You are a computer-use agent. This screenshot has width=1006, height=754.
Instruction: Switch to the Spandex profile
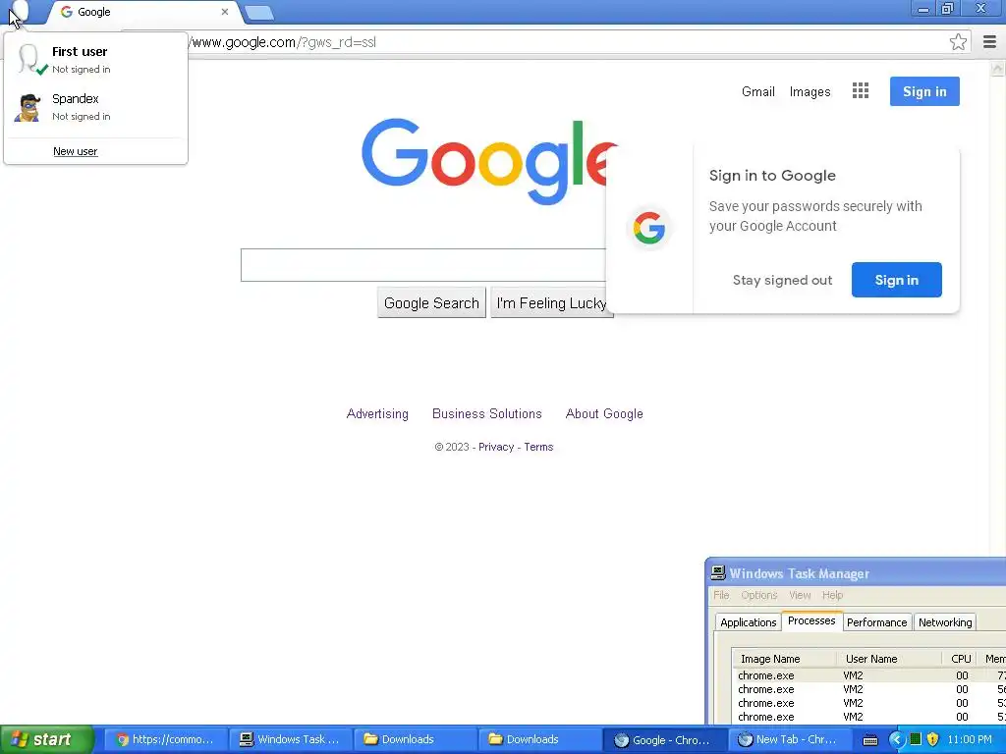95,107
